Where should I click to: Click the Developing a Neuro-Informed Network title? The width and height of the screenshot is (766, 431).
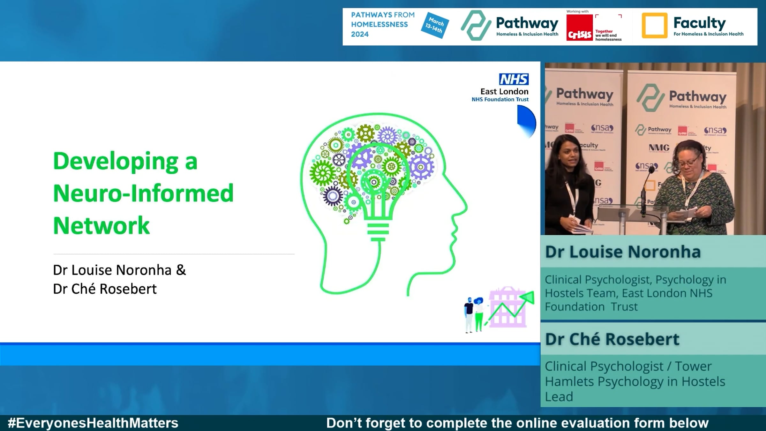coord(143,193)
